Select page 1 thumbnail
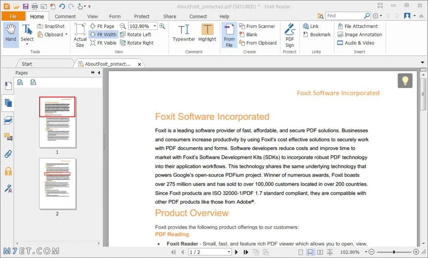Image resolution: width=428 pixels, height=258 pixels. 57,122
